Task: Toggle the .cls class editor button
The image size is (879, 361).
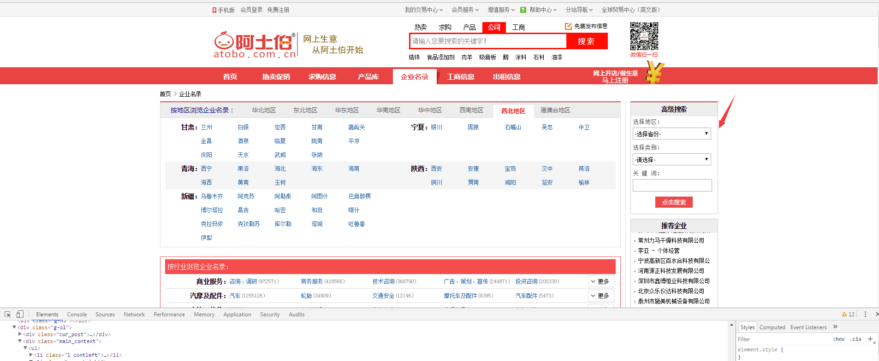Action: point(856,339)
